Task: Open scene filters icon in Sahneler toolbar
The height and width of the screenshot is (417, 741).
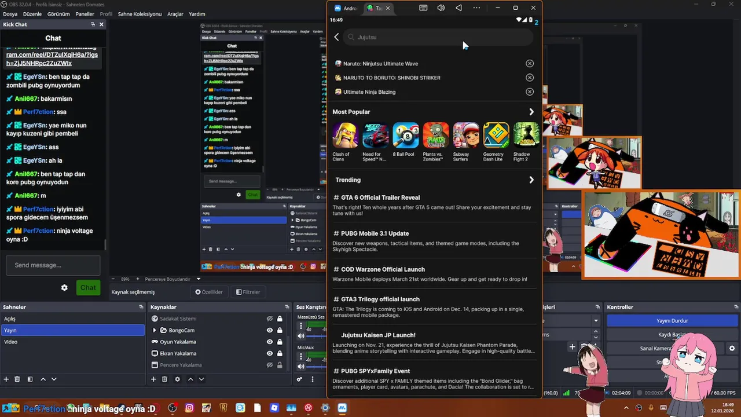Action: pyautogui.click(x=30, y=379)
